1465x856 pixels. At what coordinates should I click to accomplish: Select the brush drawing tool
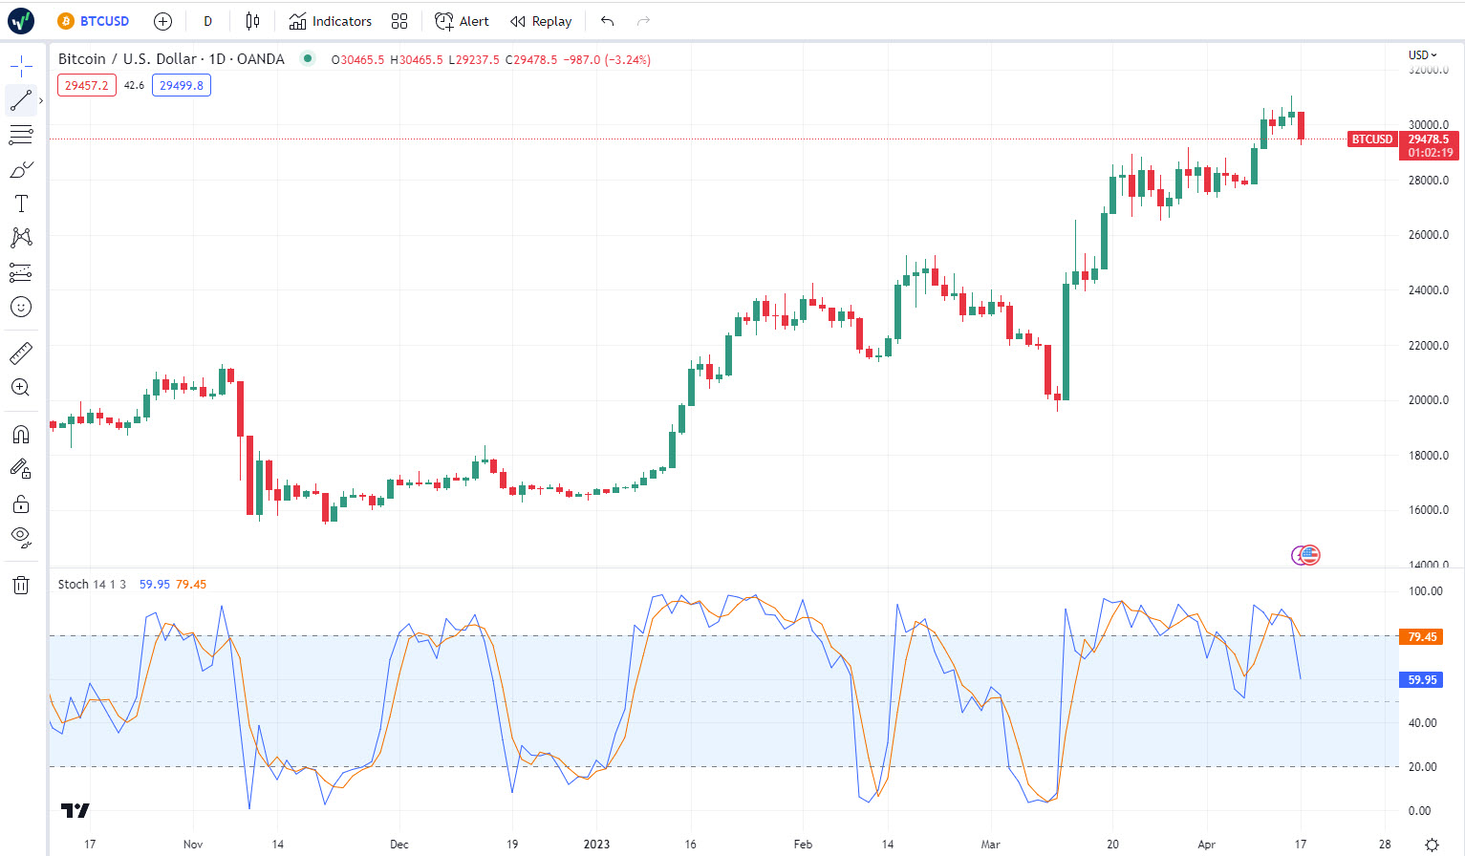click(x=21, y=169)
